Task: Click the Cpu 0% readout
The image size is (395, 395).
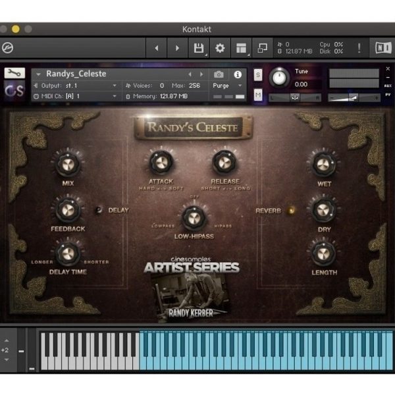Action: 331,45
